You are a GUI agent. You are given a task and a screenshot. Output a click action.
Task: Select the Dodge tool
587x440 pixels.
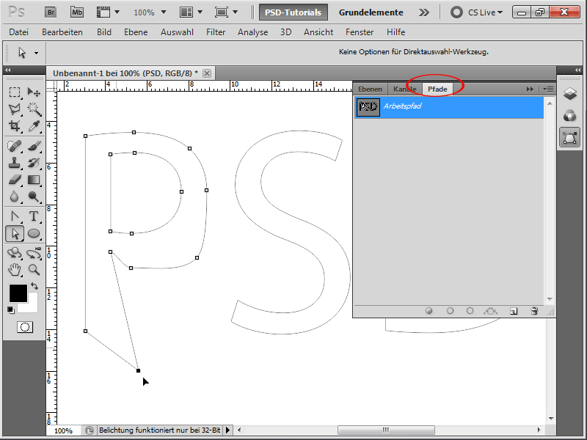pos(34,197)
